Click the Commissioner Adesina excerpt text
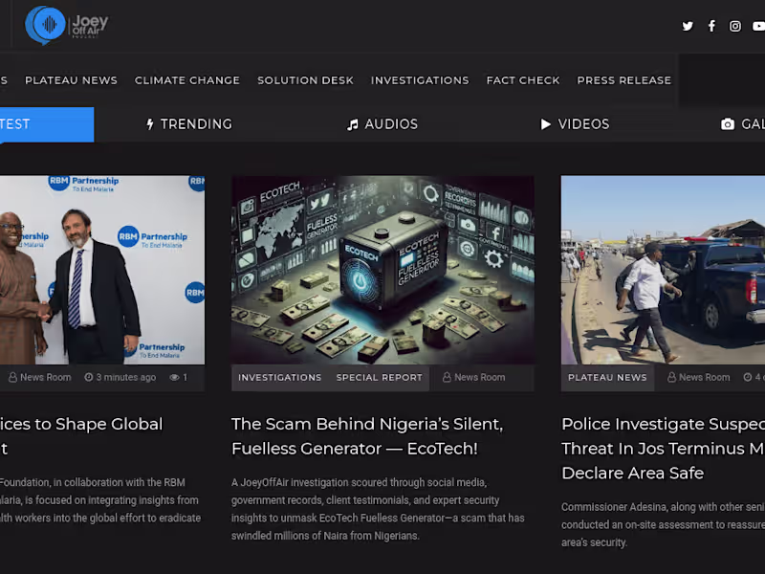Image resolution: width=765 pixels, height=574 pixels. click(663, 524)
